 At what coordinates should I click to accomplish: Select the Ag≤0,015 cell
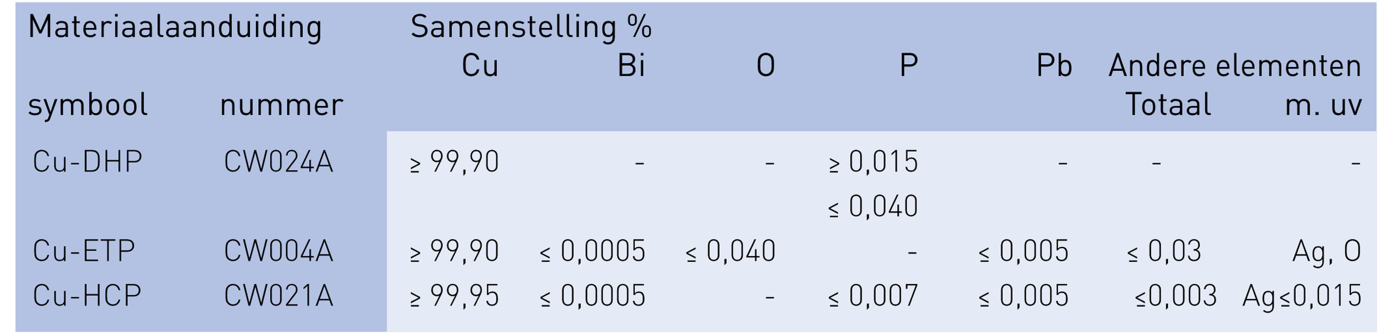pos(1301,296)
